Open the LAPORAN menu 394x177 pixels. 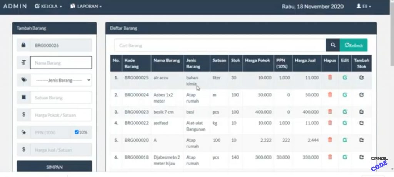(86, 7)
